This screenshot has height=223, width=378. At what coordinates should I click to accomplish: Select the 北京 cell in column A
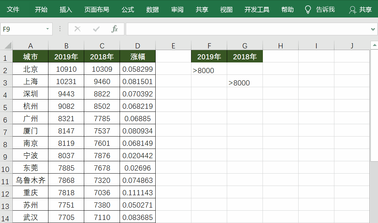31,69
